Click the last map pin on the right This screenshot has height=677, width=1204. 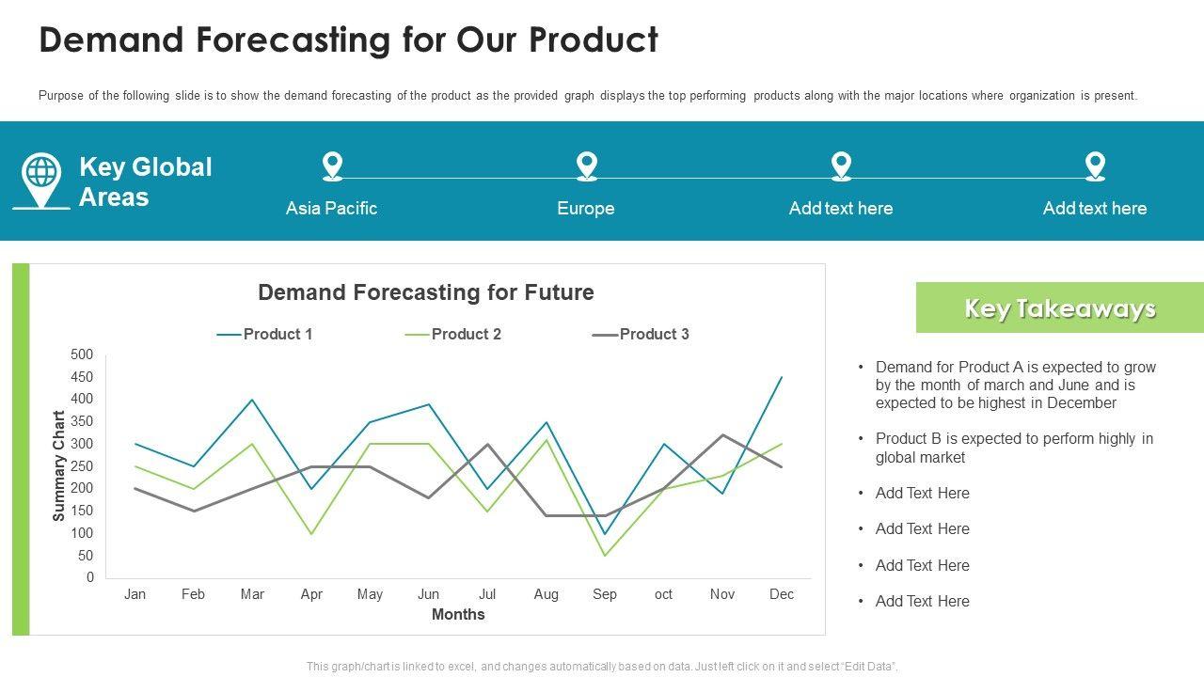(1095, 165)
